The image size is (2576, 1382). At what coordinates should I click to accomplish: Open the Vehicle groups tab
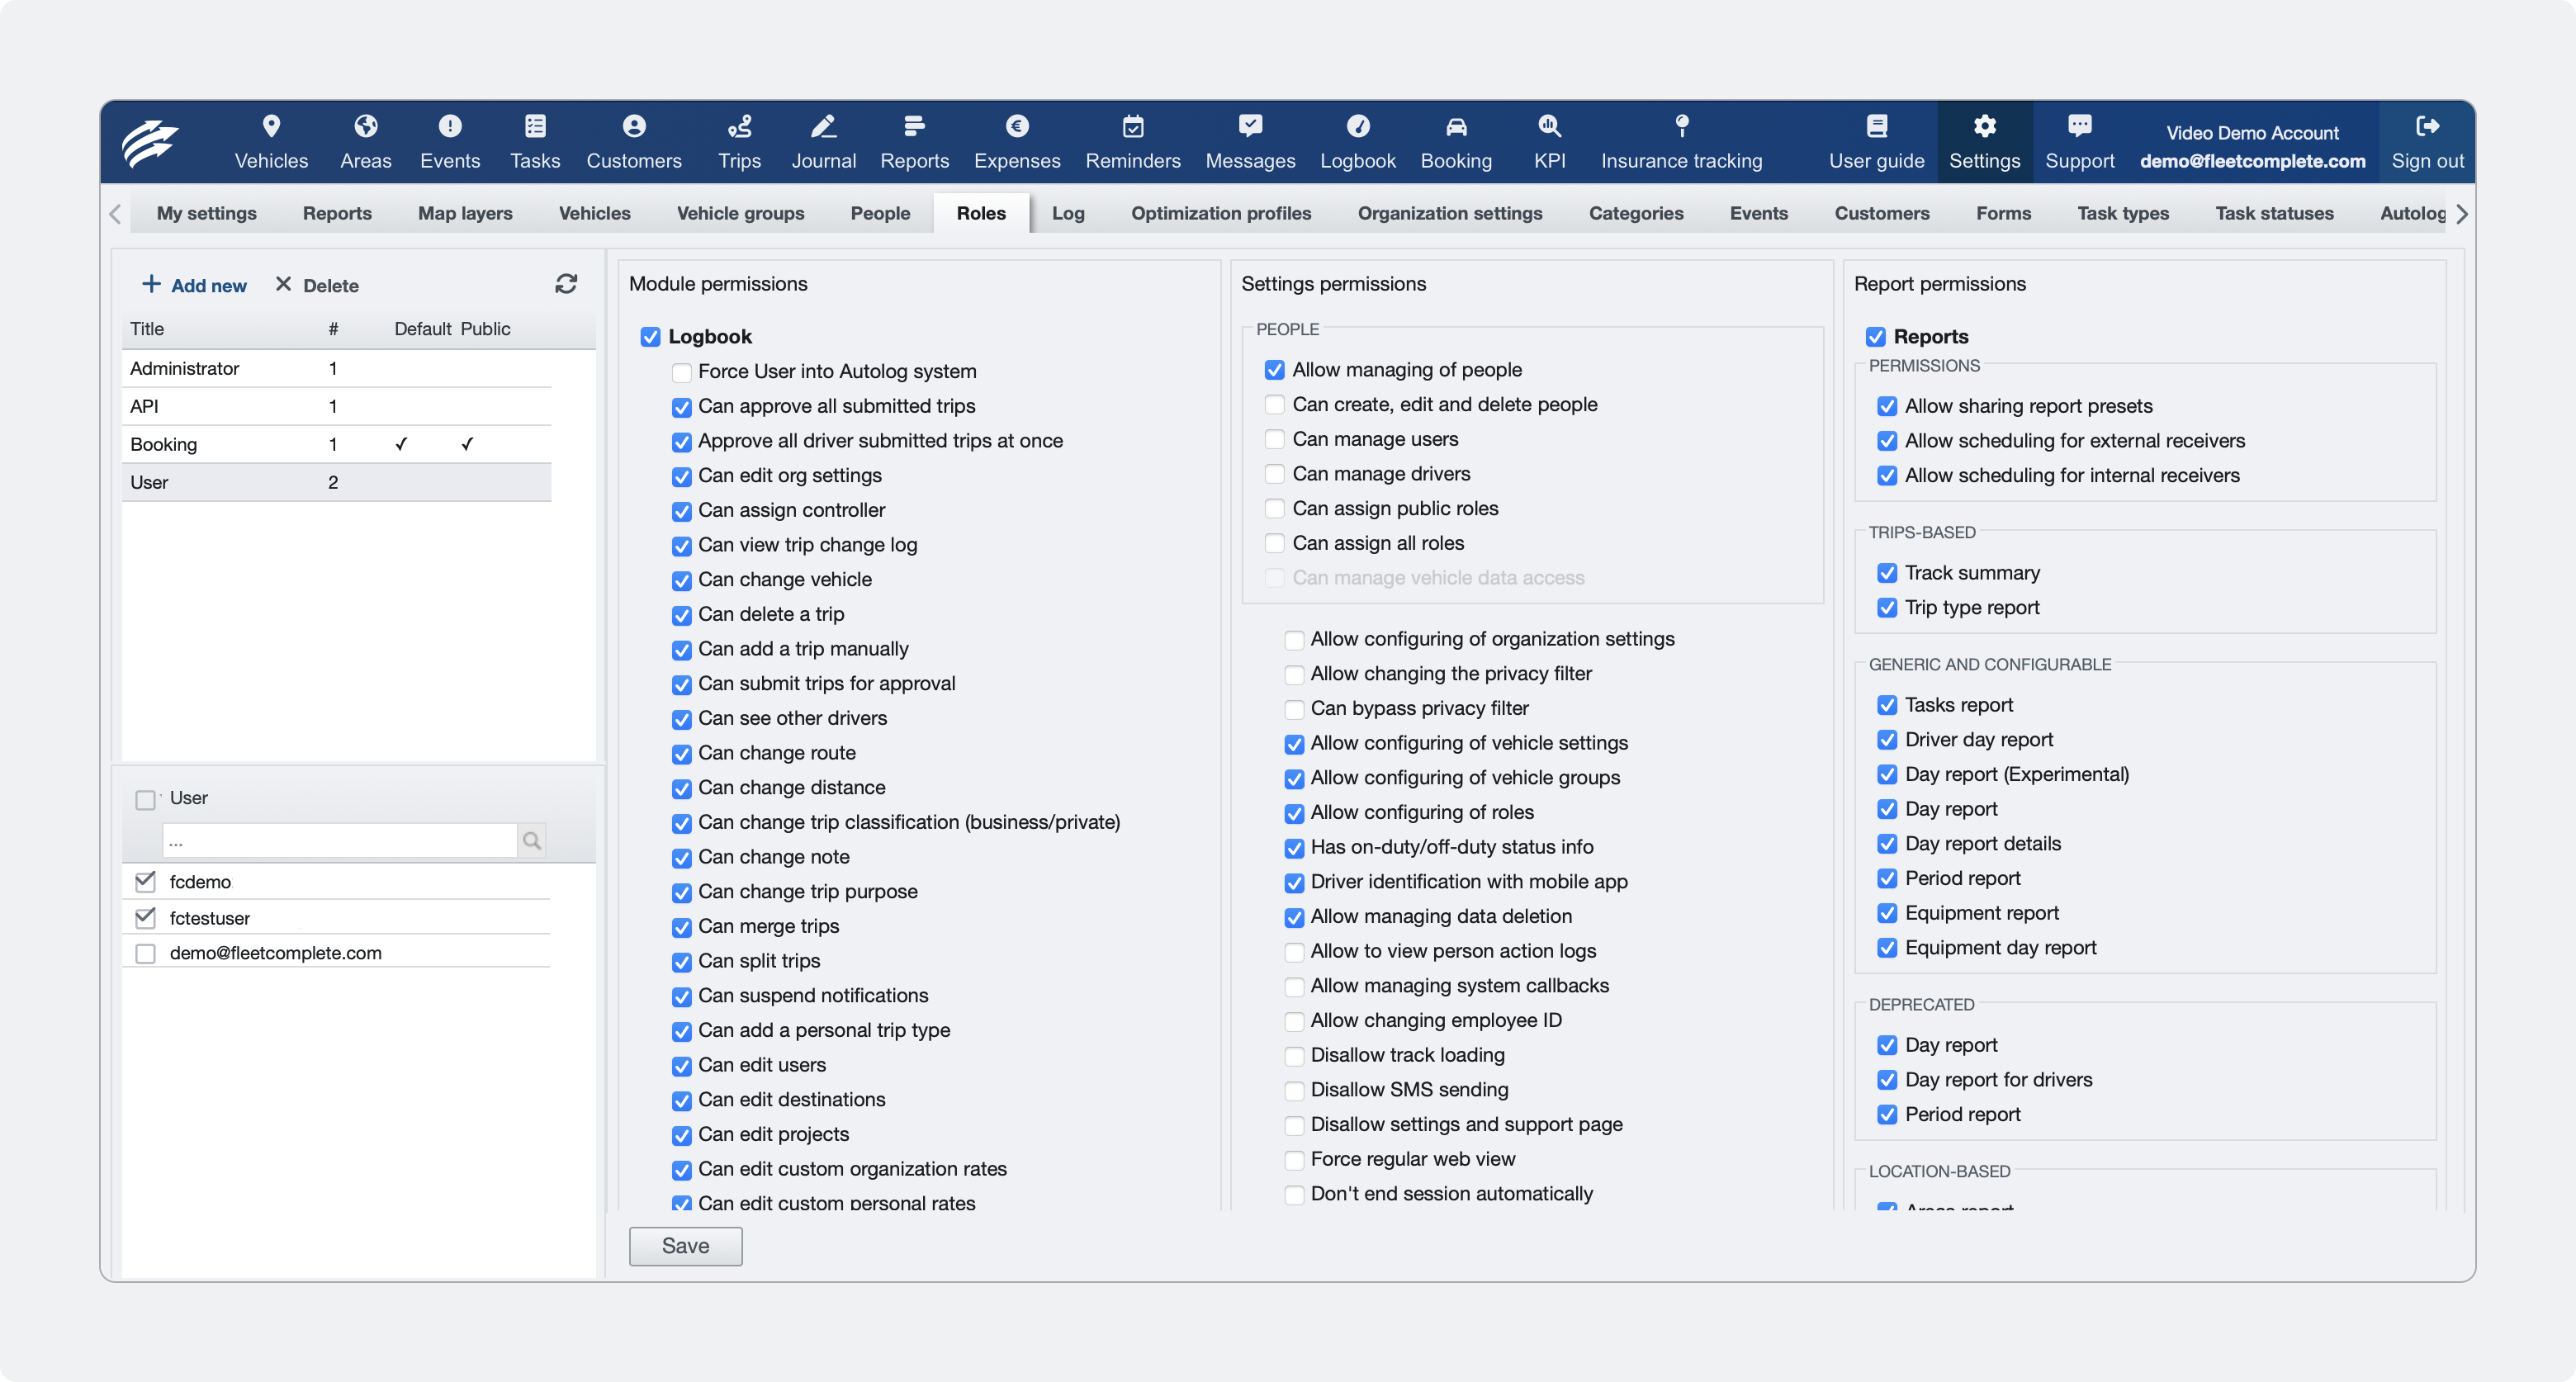point(740,213)
